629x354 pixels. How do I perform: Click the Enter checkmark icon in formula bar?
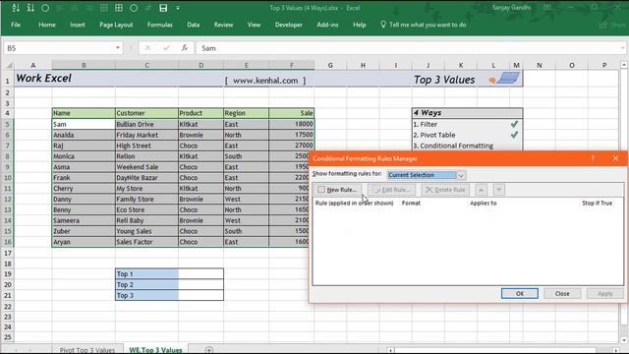click(x=166, y=48)
